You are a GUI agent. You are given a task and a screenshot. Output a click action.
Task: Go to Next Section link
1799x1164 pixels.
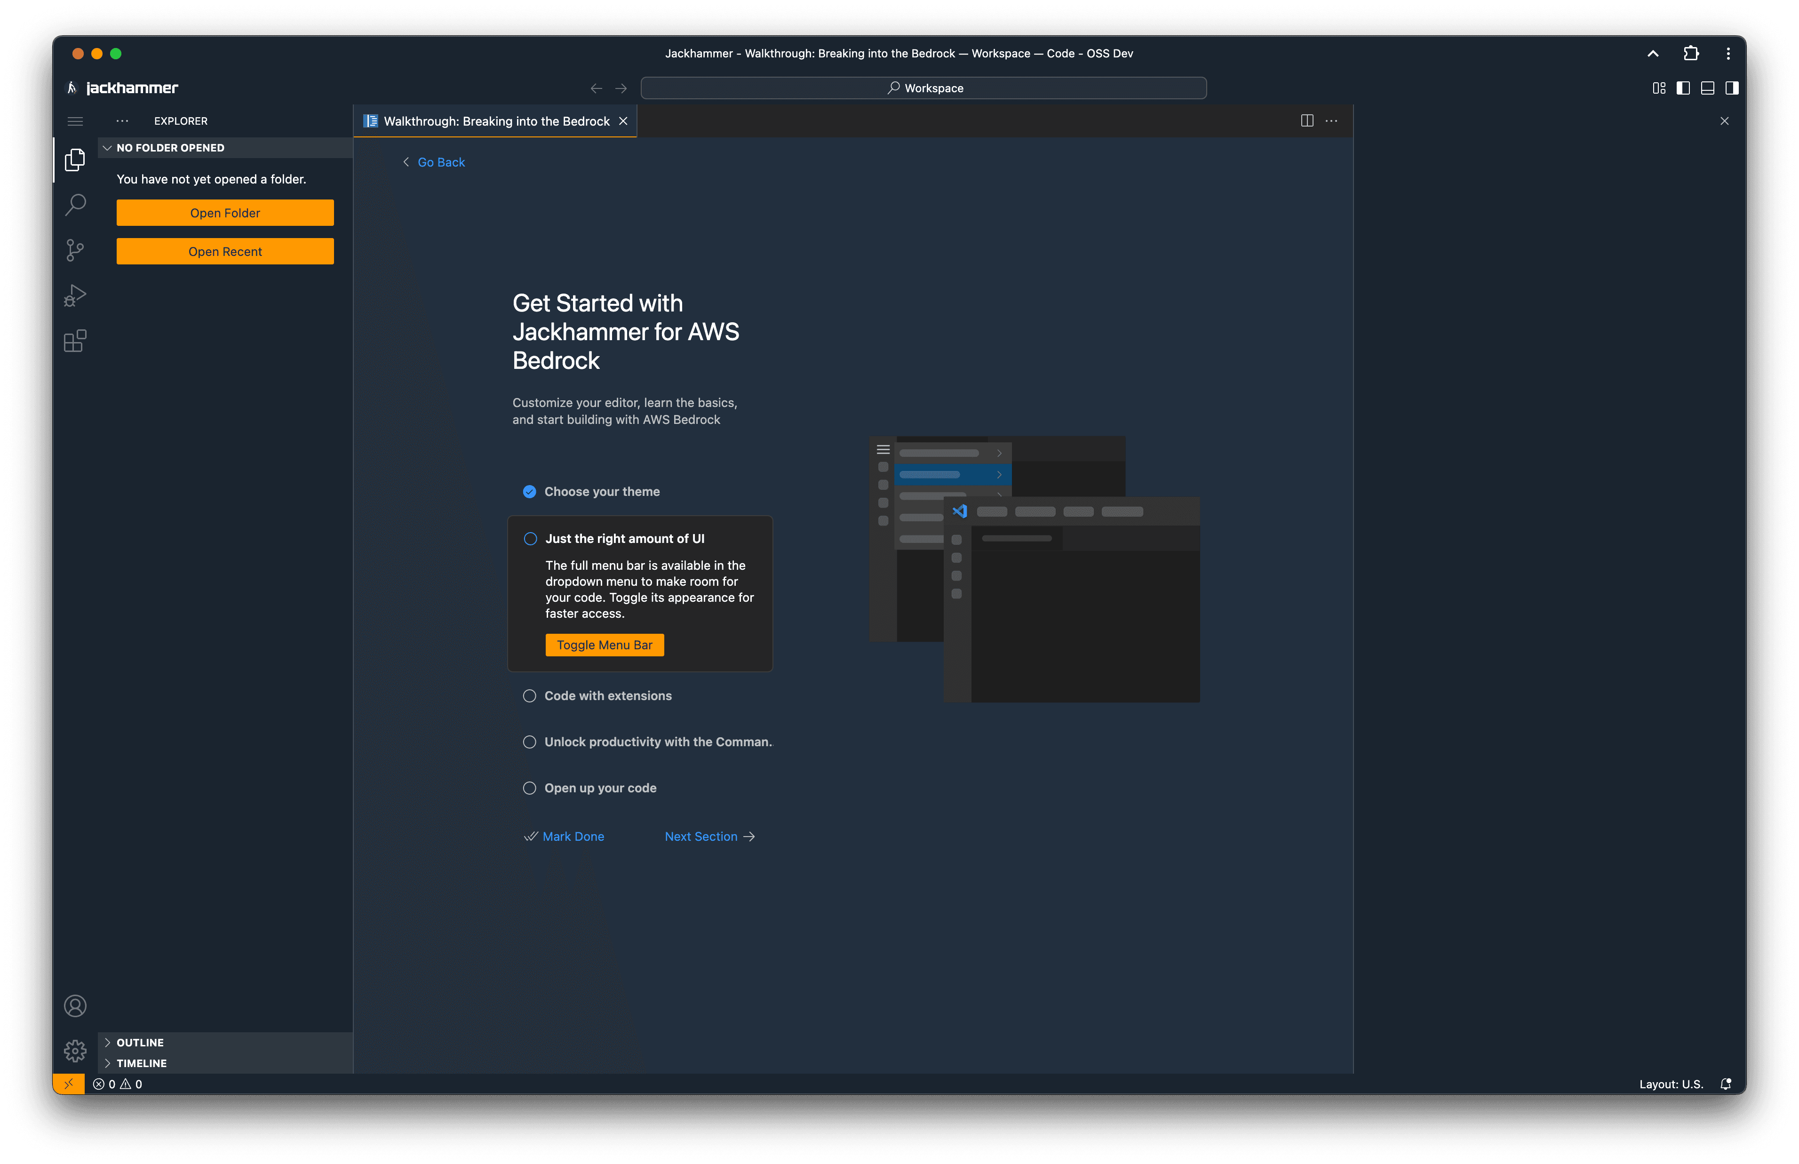tap(709, 837)
